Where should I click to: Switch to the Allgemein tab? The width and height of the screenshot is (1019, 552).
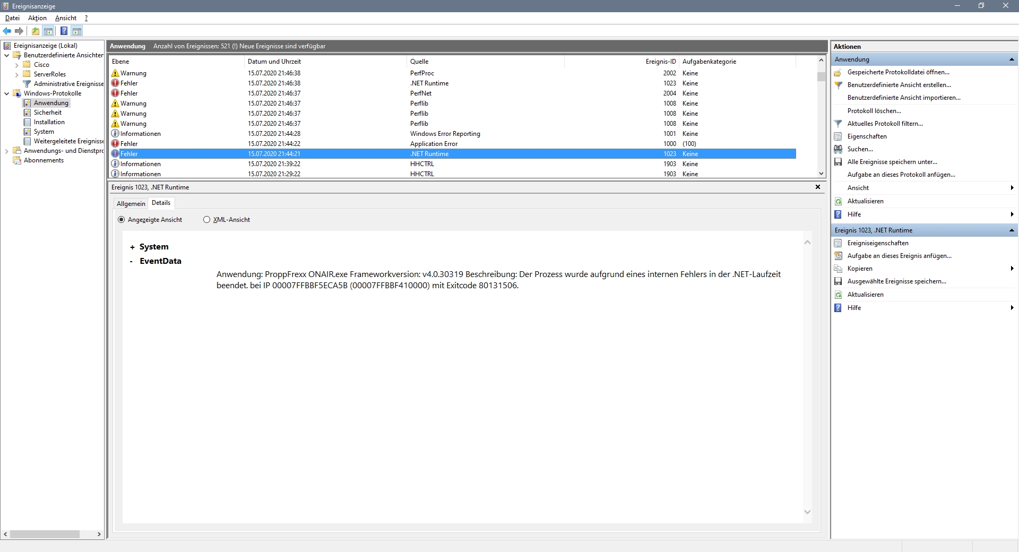pyautogui.click(x=131, y=204)
